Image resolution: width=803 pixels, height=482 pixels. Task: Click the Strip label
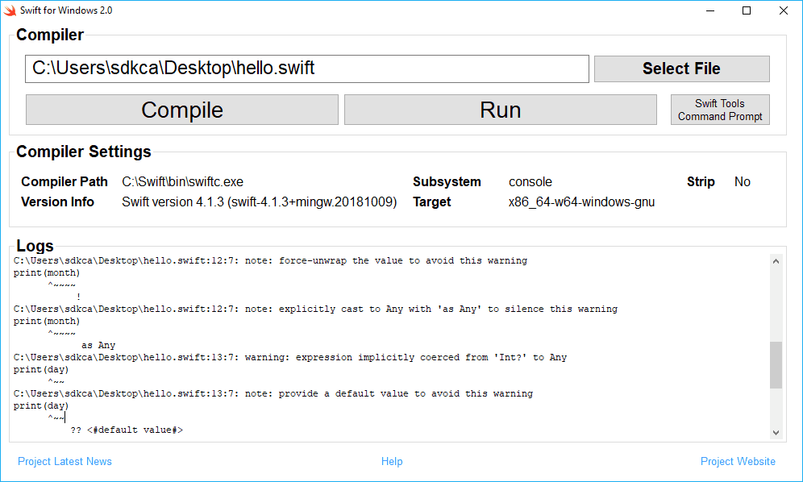701,182
